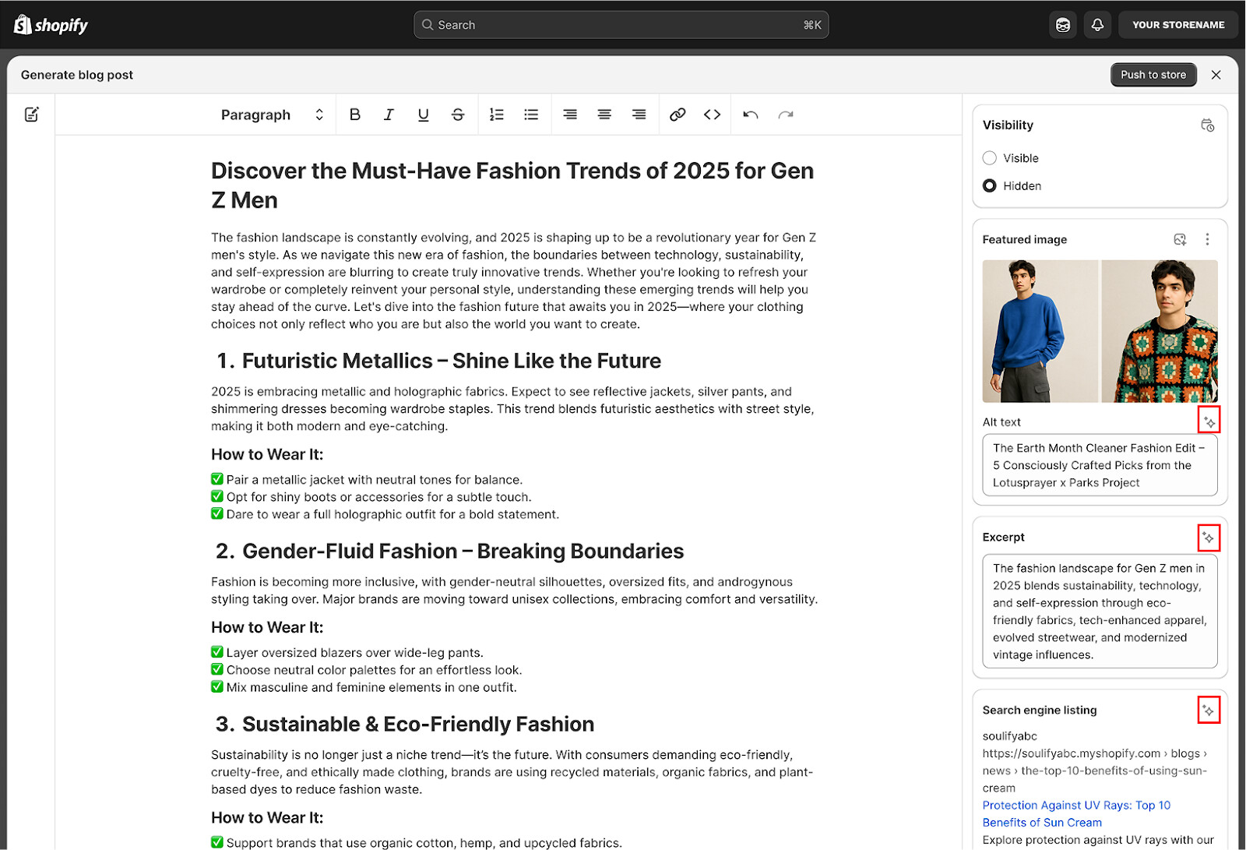Select the blue sweater featured image
The height and width of the screenshot is (850, 1246).
tap(1040, 331)
